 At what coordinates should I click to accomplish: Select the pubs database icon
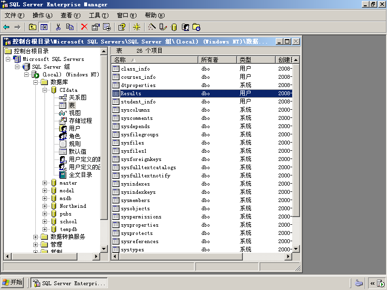[54, 214]
